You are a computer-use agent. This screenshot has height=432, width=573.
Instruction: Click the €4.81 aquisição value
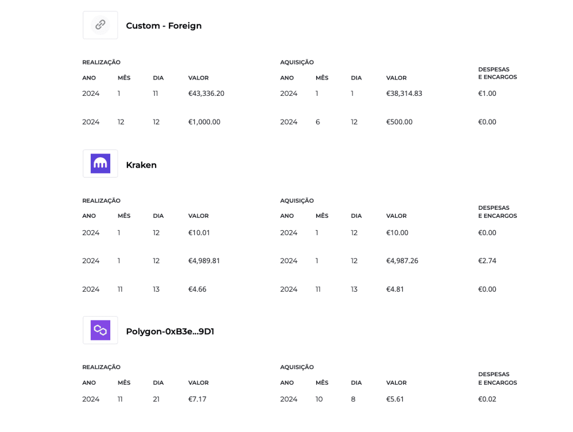[395, 289]
